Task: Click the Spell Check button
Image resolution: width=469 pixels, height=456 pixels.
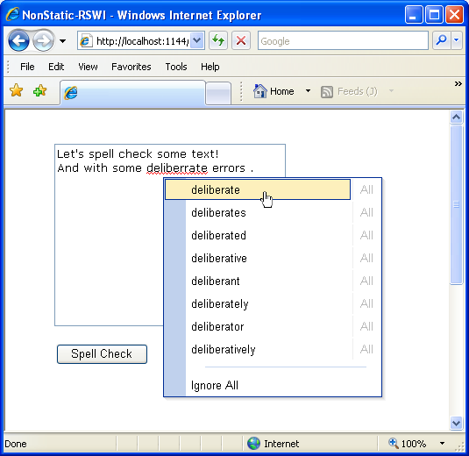Action: (x=102, y=354)
